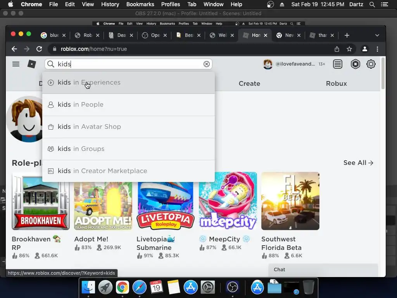Open the Southwest Florida Beta thumbnail
Screen dimensions: 397x298
tap(290, 201)
